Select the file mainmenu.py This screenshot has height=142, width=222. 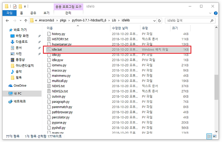61,76
